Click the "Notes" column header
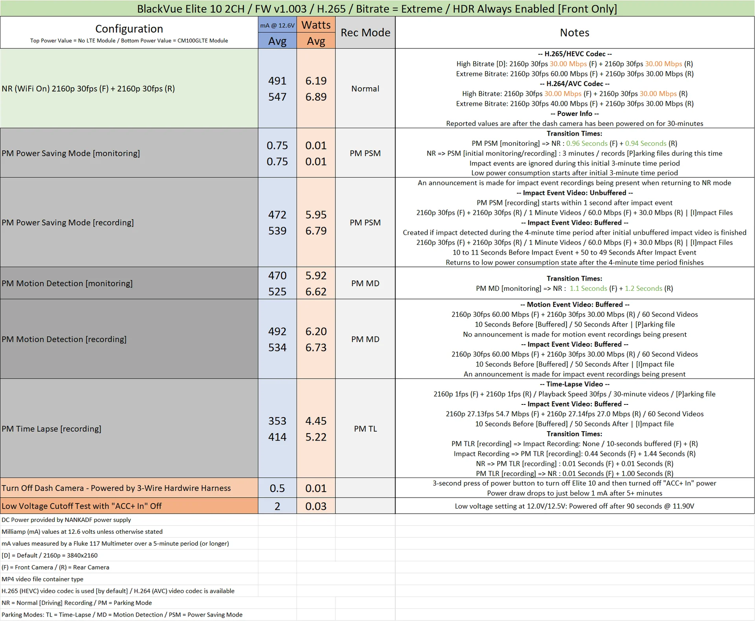The width and height of the screenshot is (755, 621). click(x=575, y=33)
